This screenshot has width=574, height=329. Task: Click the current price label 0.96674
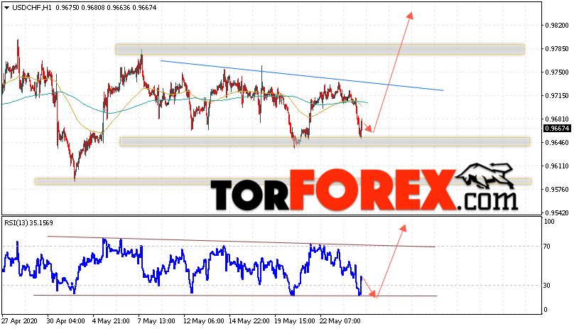point(557,128)
